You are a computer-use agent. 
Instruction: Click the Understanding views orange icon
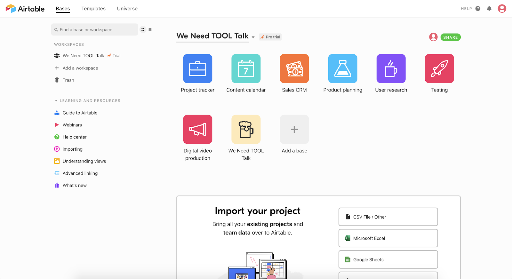(57, 161)
